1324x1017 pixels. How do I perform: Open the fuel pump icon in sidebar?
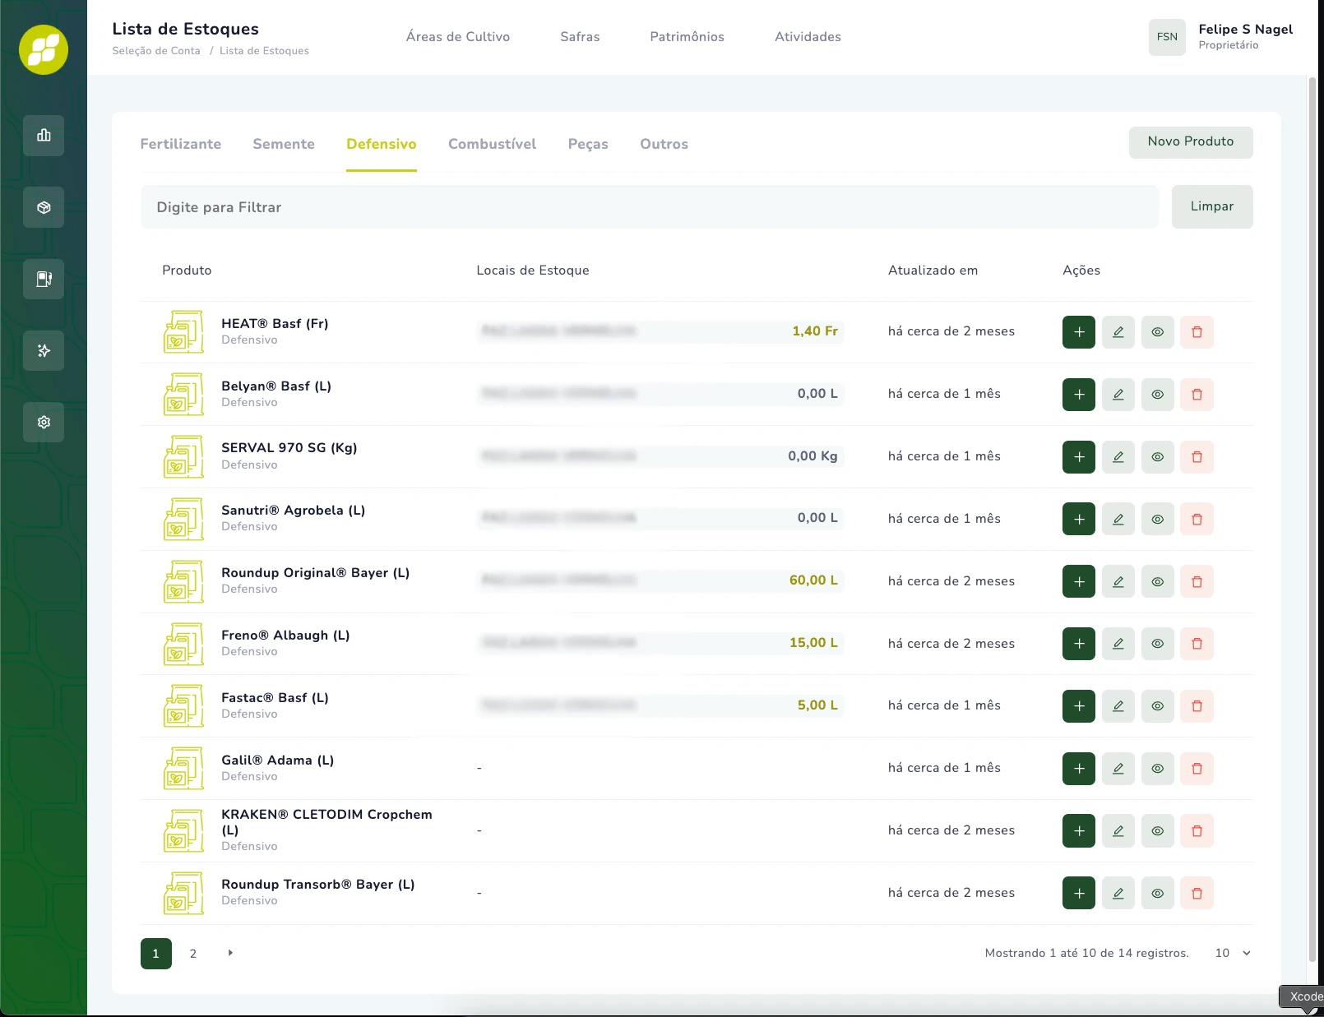[x=44, y=279]
